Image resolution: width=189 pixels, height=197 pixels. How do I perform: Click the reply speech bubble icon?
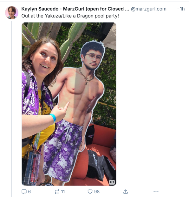[24, 192]
